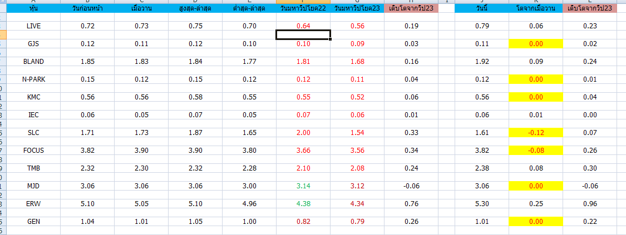Select the GEN stock name cell
The width and height of the screenshot is (626, 235).
point(33,222)
